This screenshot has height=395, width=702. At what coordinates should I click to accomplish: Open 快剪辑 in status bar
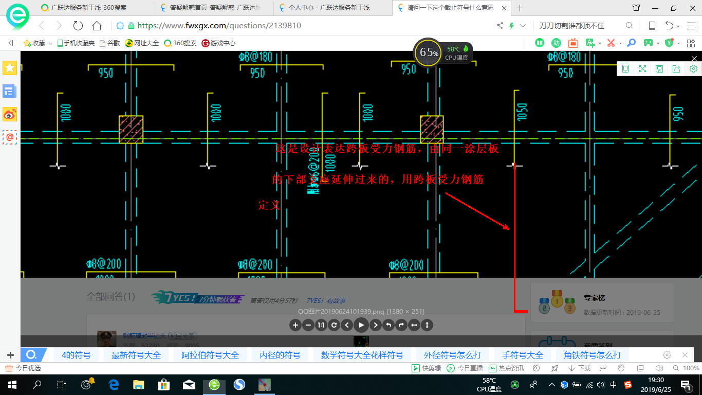(427, 368)
